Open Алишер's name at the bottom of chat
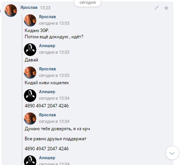Image resolution: width=182 pixels, height=165 pixels. [x=47, y=158]
